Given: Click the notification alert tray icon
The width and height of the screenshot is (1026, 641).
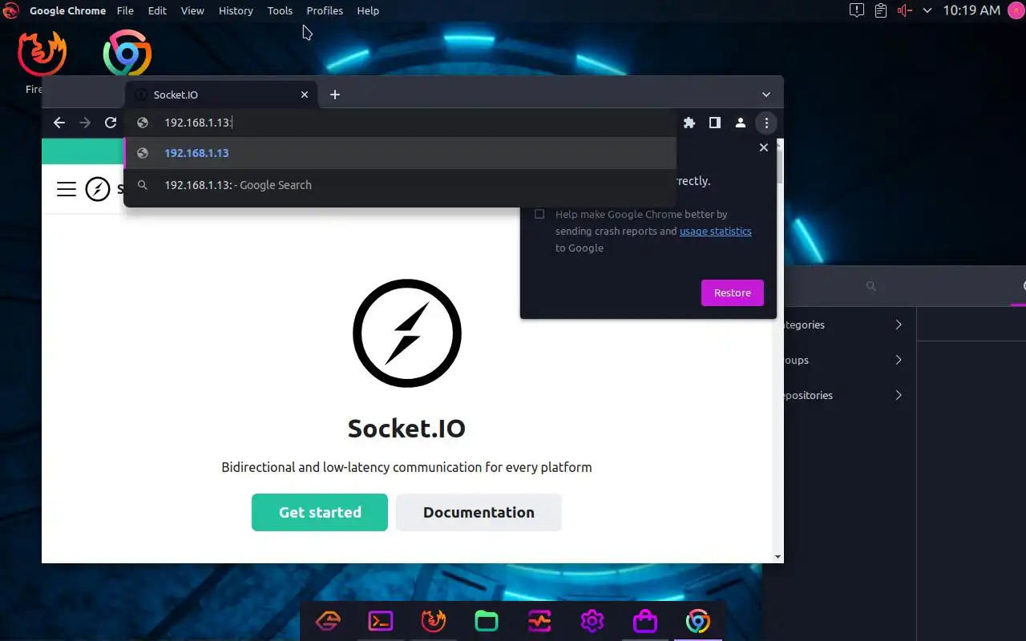Looking at the screenshot, I should pos(857,10).
